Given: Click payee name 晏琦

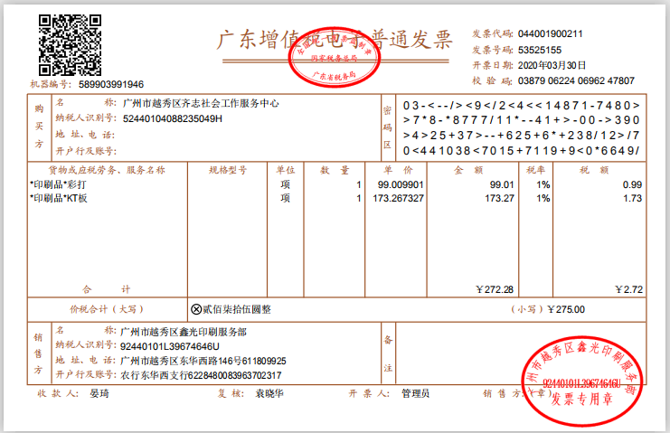Looking at the screenshot, I should [x=99, y=393].
